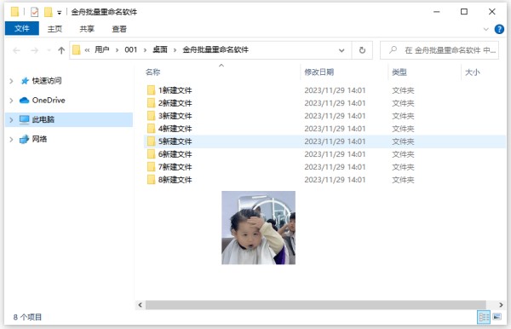
Task: Click the horizontal scrollbar thumb
Action: pyautogui.click(x=316, y=305)
